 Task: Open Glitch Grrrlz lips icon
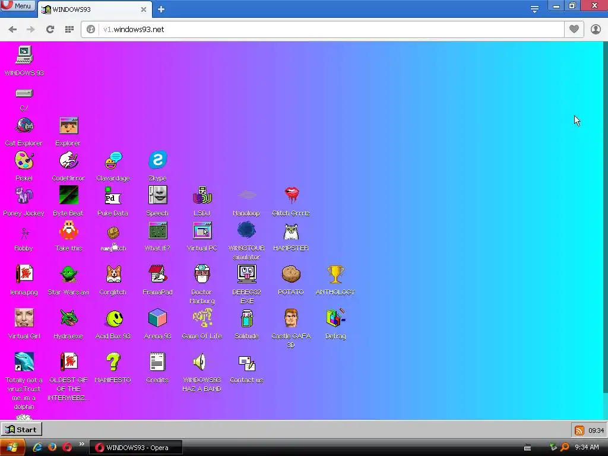pyautogui.click(x=291, y=195)
